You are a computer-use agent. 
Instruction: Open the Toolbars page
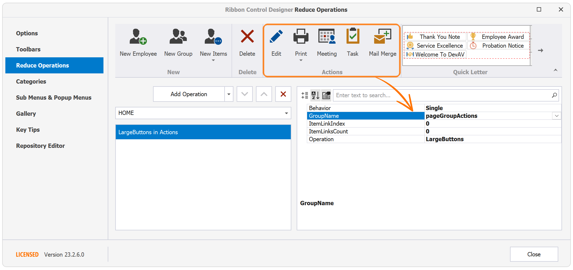coord(54,49)
